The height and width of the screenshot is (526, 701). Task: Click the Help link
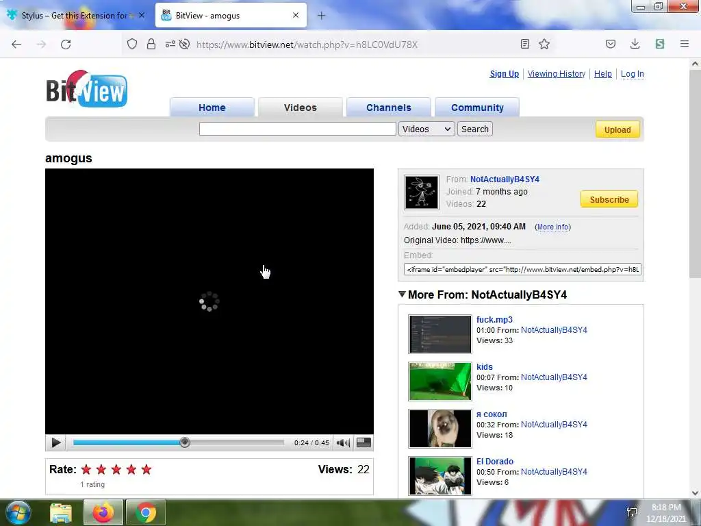602,74
